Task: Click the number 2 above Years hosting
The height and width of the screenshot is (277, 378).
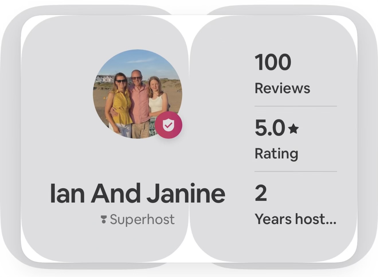Action: pyautogui.click(x=261, y=193)
